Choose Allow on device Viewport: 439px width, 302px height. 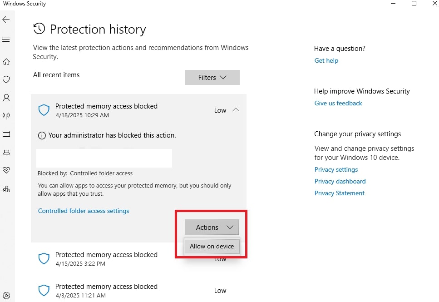[212, 246]
